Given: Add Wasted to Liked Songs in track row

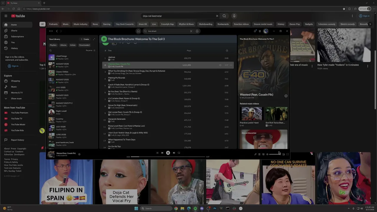Looking at the screenshot, I should (x=220, y=65).
